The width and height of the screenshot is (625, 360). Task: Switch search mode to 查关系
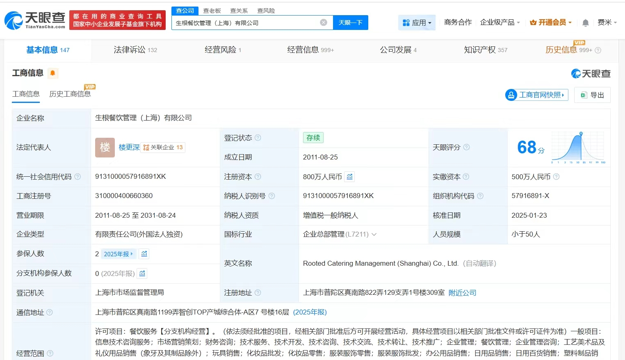239,11
